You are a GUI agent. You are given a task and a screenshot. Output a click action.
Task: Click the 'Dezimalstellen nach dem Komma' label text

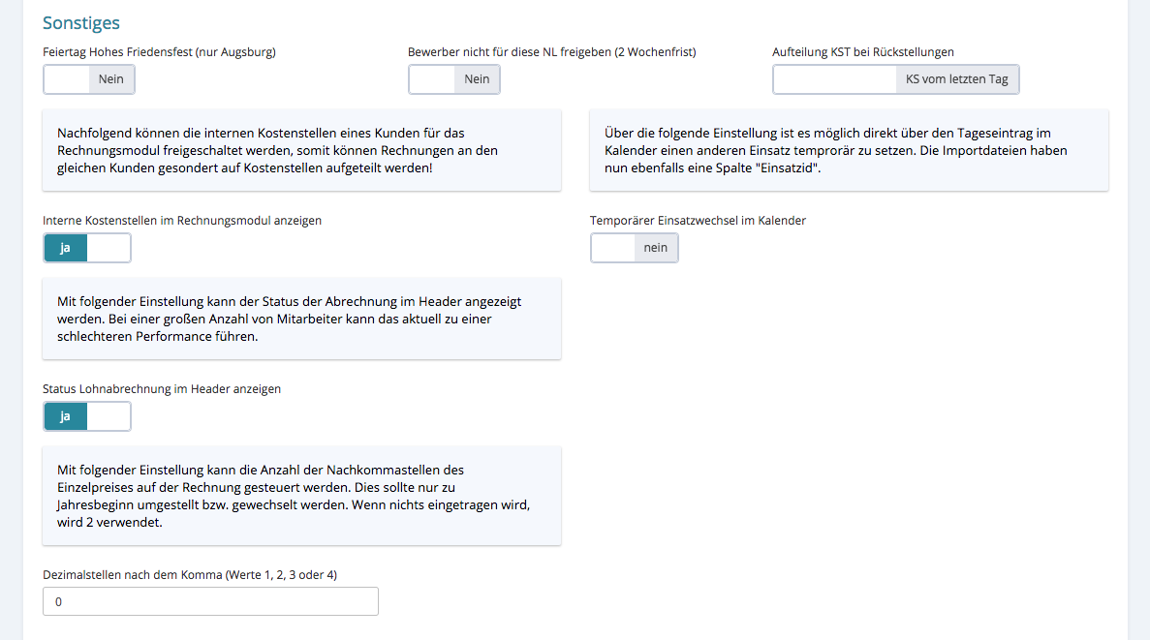click(x=189, y=574)
